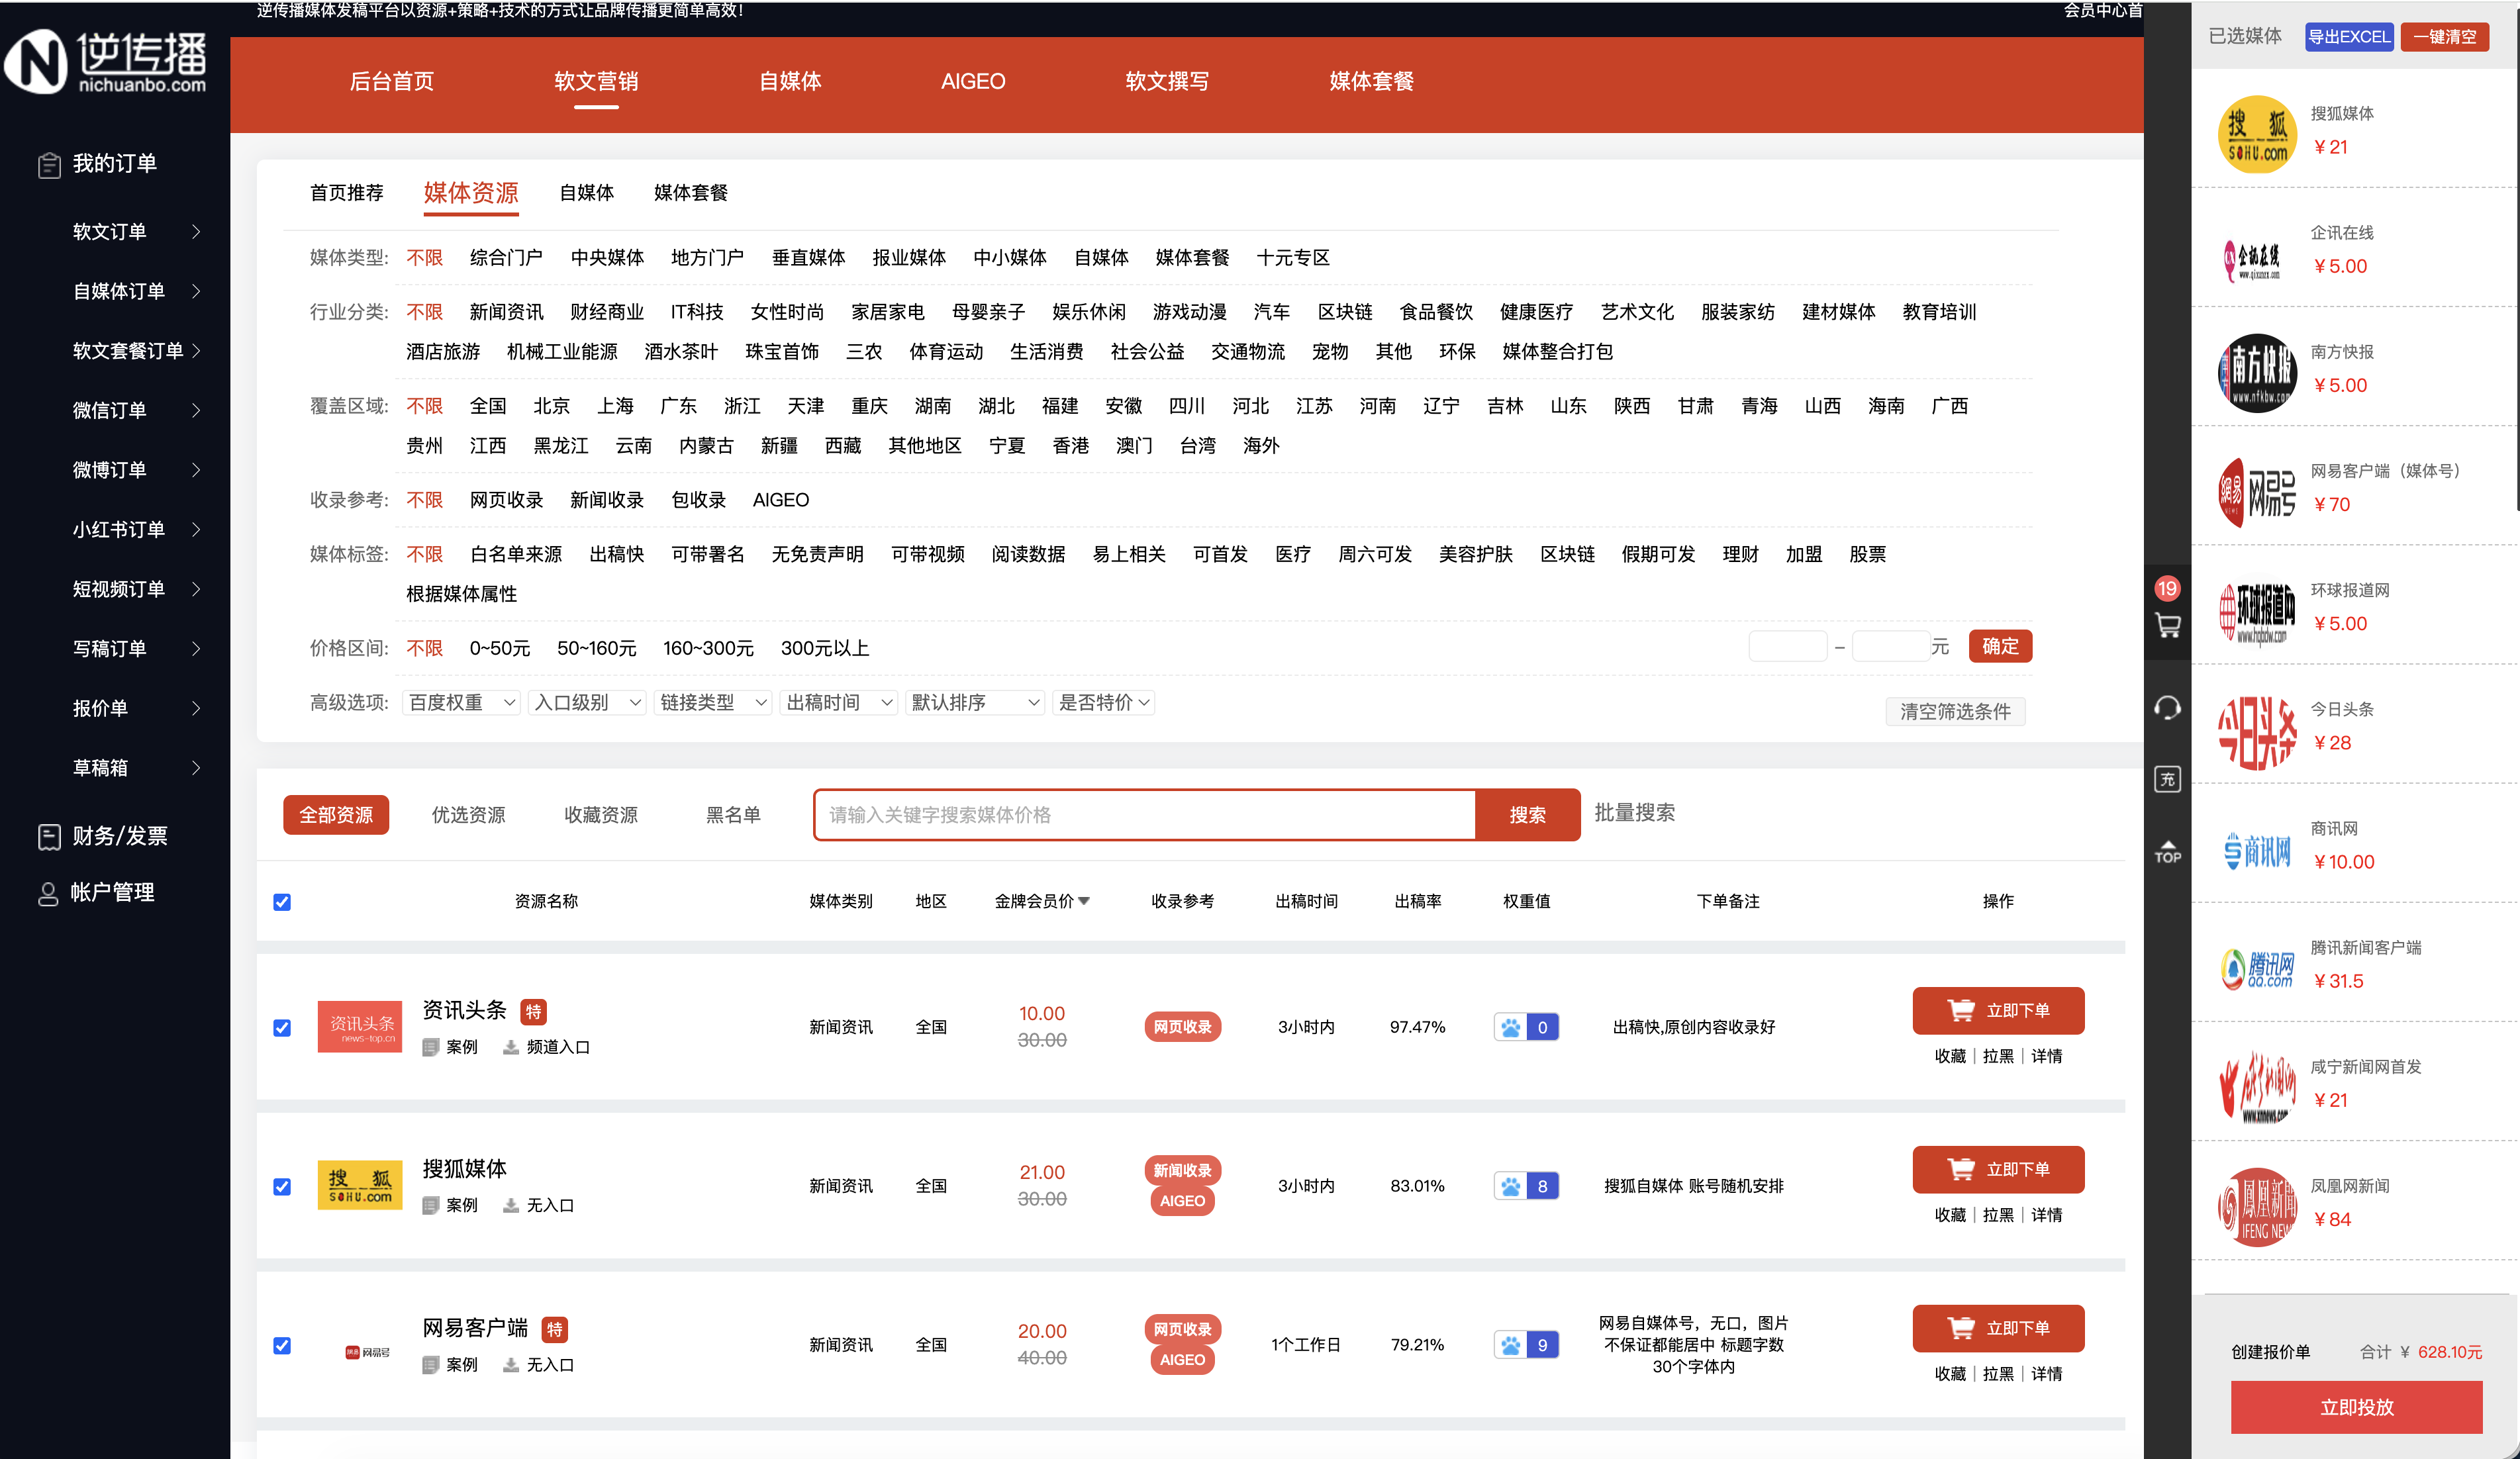Open the 入口级别 dropdown

tap(587, 703)
